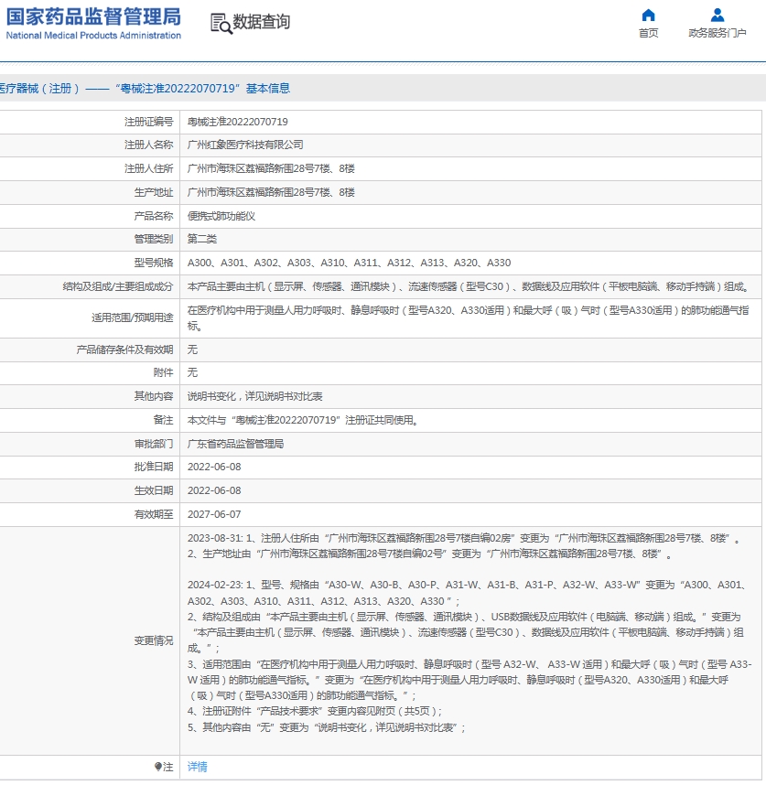
Task: Click 无 in the 附件 row
Action: pos(192,372)
